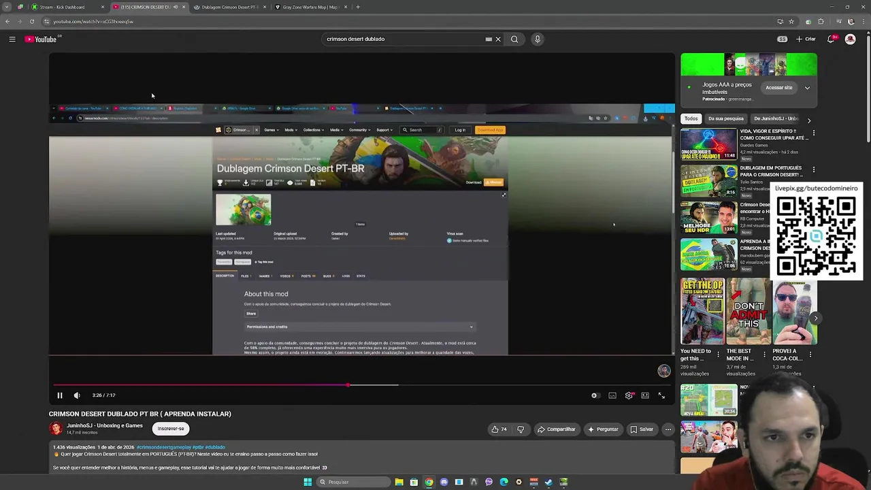The width and height of the screenshot is (871, 490).
Task: Clear the search text with the X
Action: click(x=498, y=39)
